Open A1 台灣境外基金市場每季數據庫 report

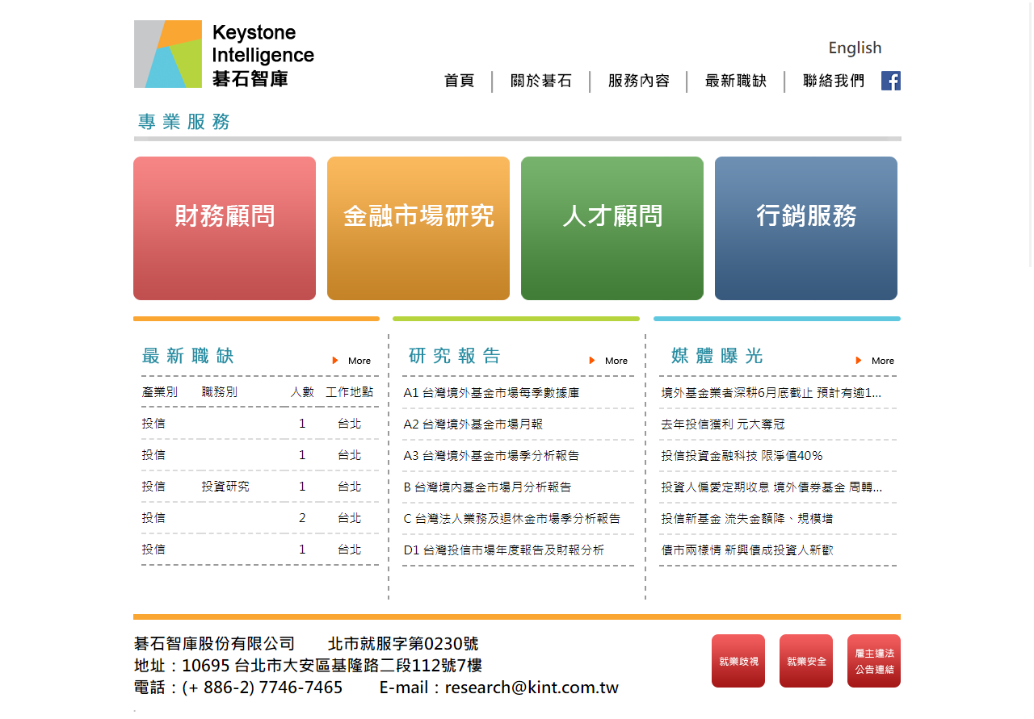click(x=491, y=393)
